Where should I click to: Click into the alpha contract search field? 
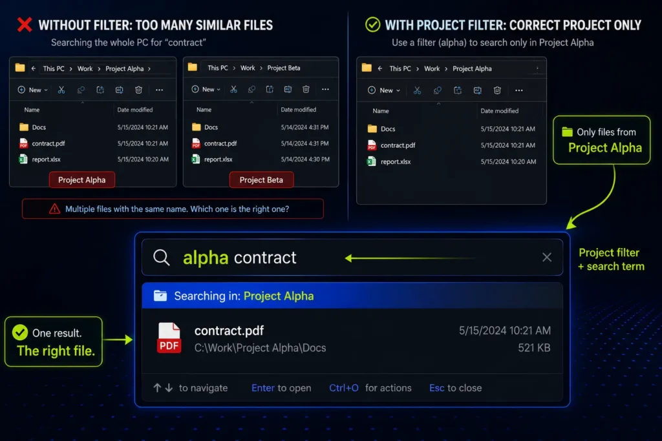352,257
